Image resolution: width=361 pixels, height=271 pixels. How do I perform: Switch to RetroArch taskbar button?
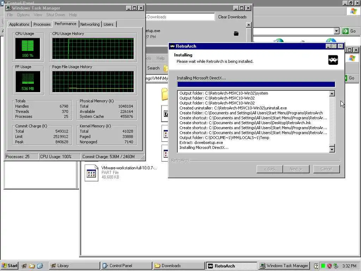click(231, 266)
